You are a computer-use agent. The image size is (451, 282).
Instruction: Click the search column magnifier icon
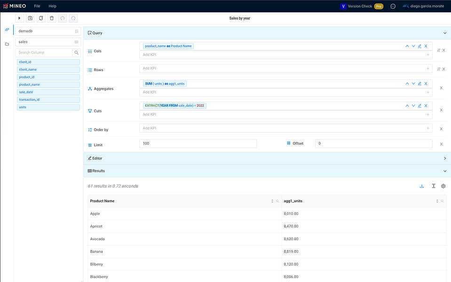coord(77,53)
